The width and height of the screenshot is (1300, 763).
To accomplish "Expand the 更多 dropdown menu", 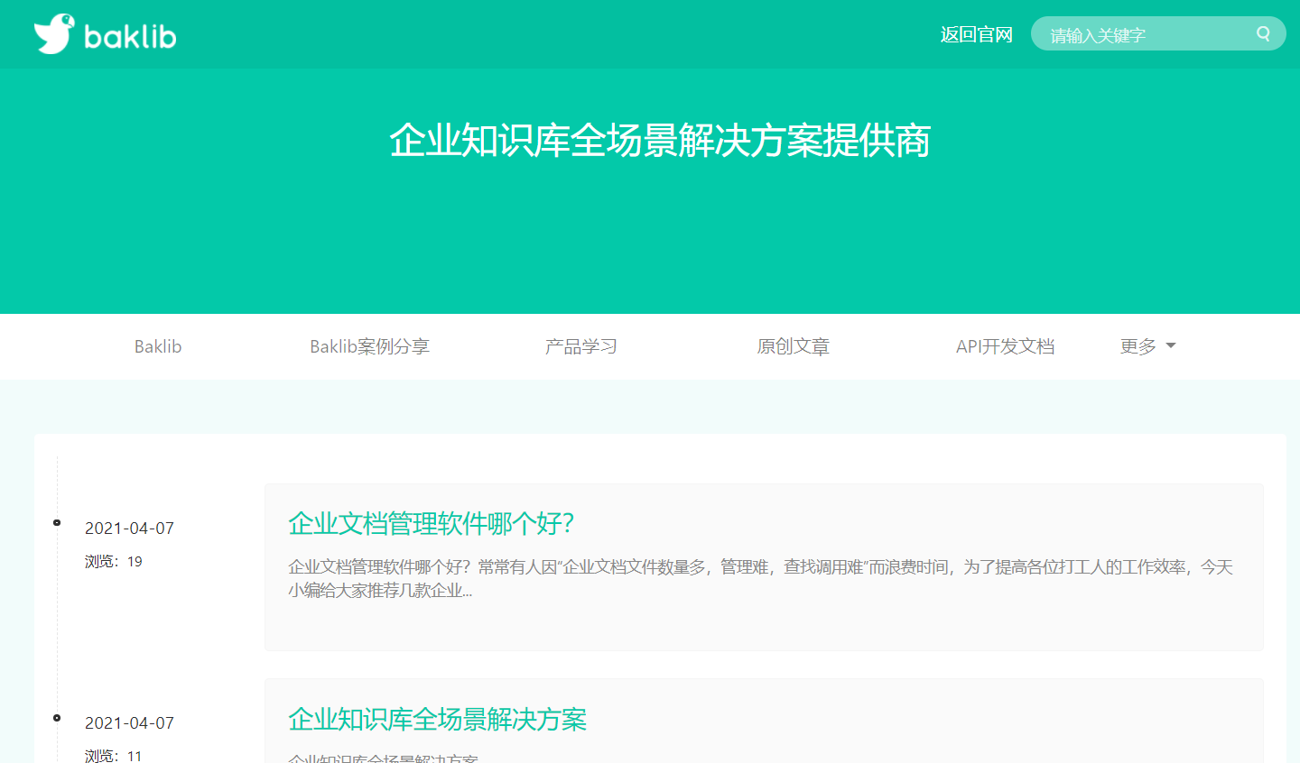I will coord(1147,346).
